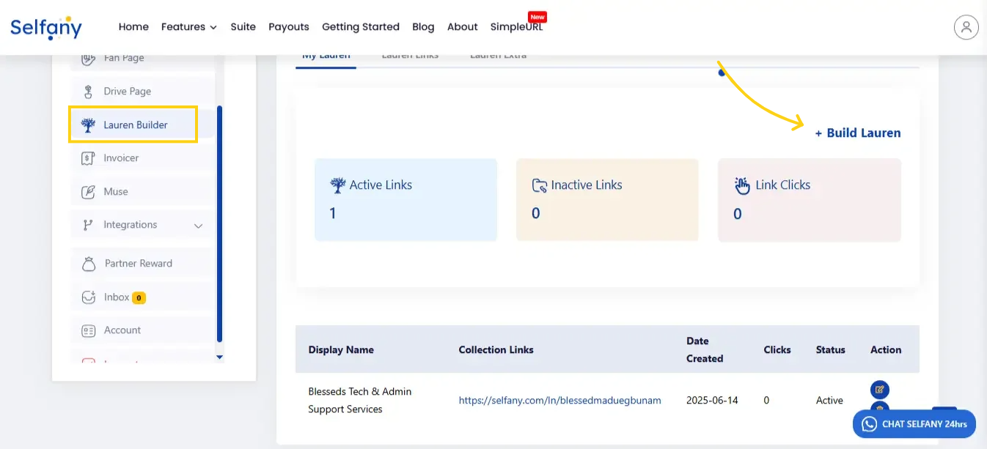The image size is (987, 449).
Task: Open Invoicer from the sidebar
Action: (x=142, y=158)
